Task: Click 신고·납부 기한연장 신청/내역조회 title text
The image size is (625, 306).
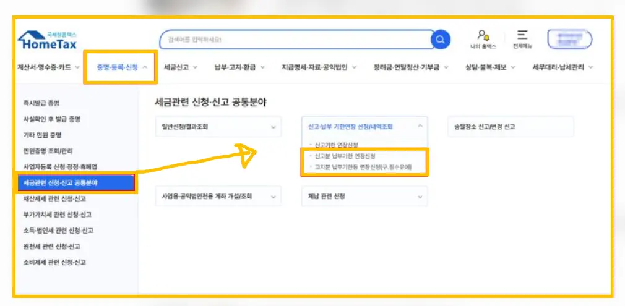Action: tap(351, 127)
